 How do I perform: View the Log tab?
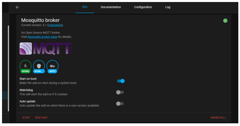168,7
